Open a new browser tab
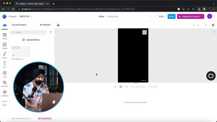The width and height of the screenshot is (217, 122). [x=54, y=4]
